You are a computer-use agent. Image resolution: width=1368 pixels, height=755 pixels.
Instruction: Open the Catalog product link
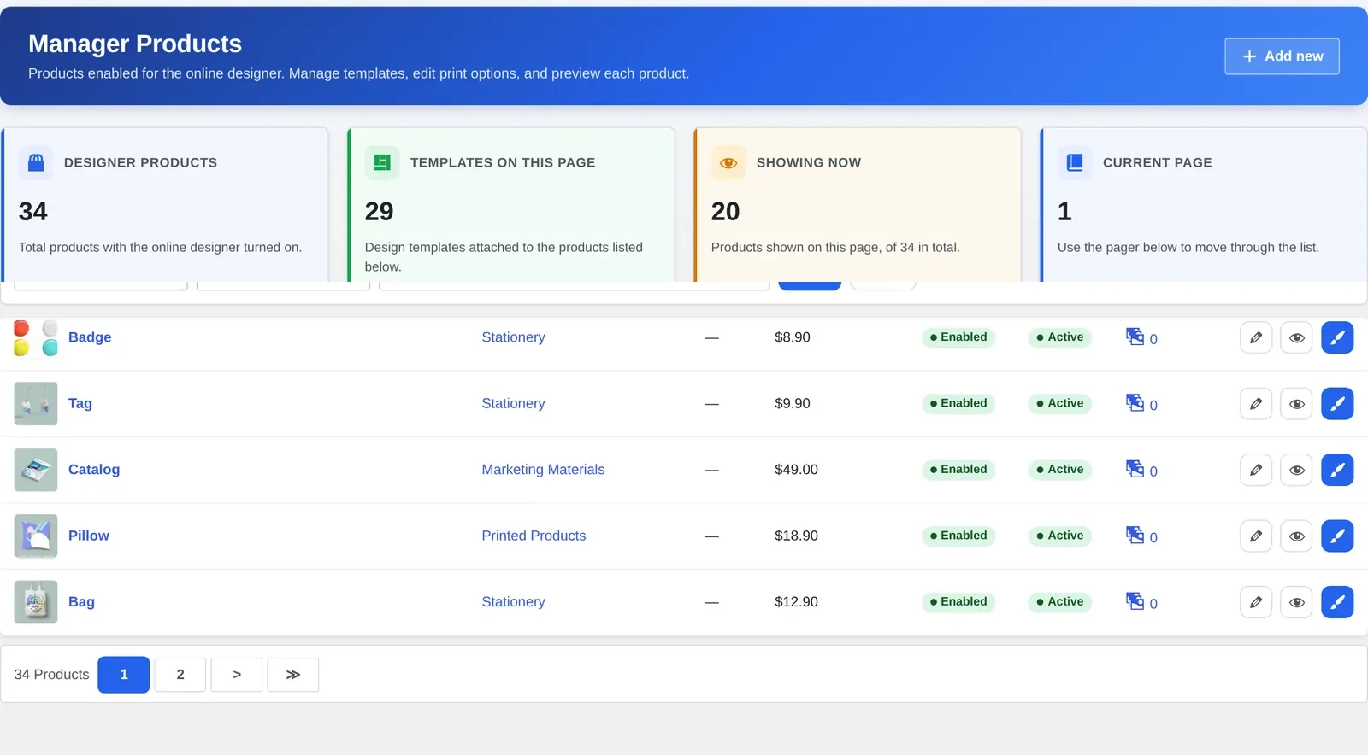(94, 470)
